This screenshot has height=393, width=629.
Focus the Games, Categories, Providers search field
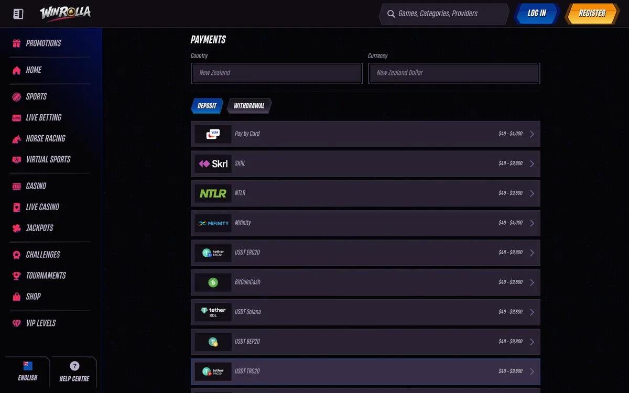pos(444,14)
